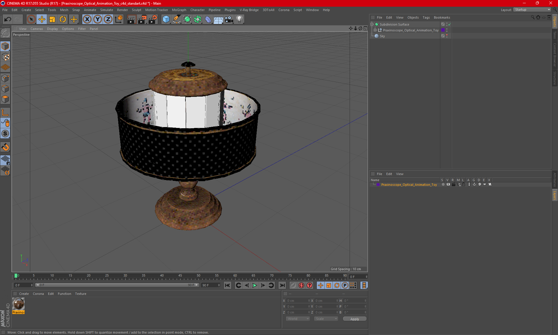
Task: Click Apply button in coordinates panel
Action: (353, 319)
